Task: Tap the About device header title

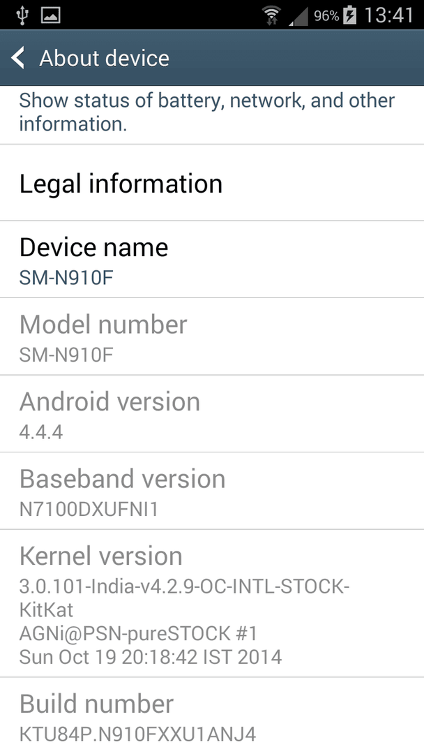Action: (104, 58)
